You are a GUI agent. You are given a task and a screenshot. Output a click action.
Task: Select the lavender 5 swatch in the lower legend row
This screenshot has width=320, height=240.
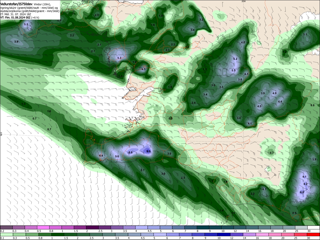click(160, 234)
